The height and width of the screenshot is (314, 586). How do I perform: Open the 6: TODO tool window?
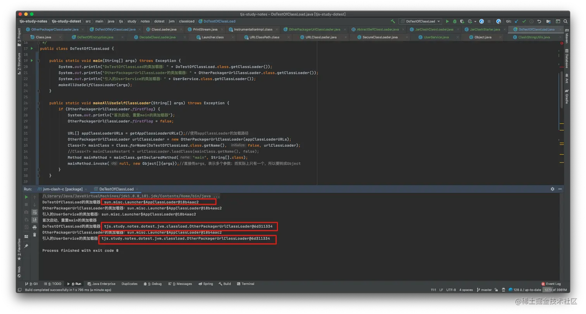pos(53,284)
